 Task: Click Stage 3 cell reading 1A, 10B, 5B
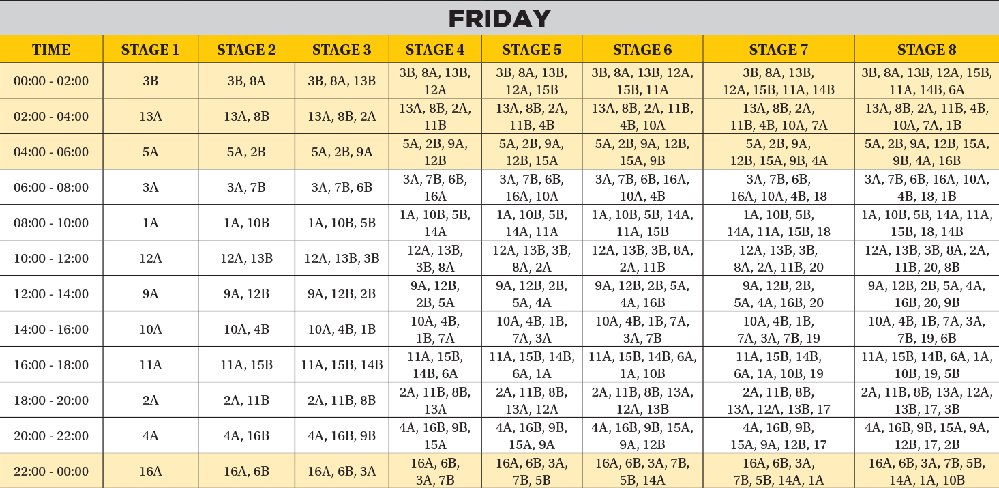point(342,223)
